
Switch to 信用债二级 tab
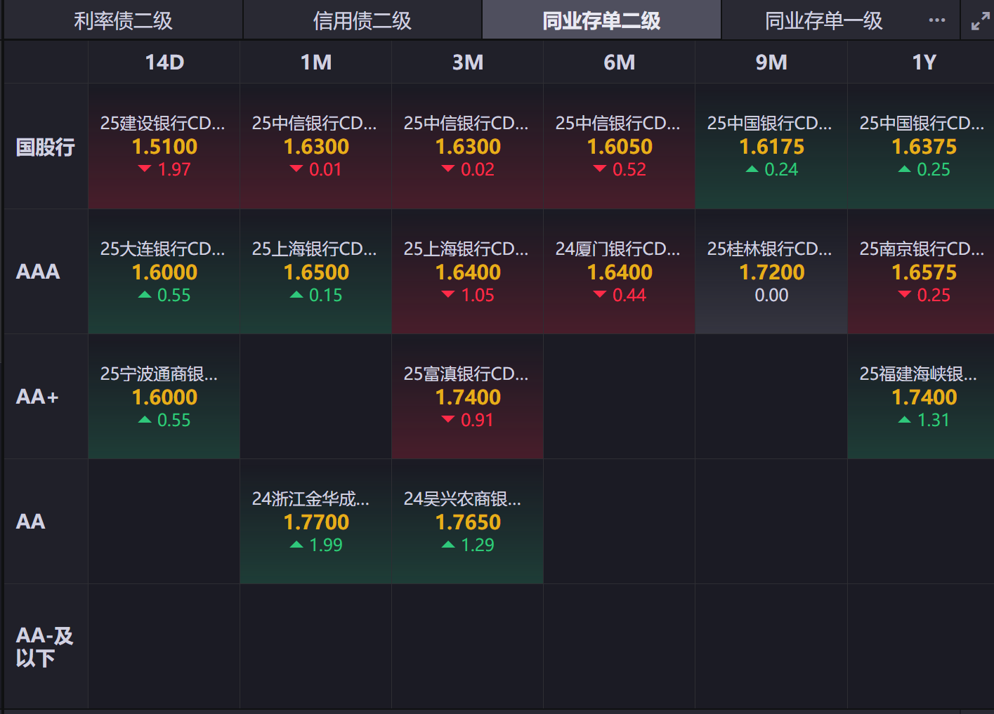pos(362,20)
